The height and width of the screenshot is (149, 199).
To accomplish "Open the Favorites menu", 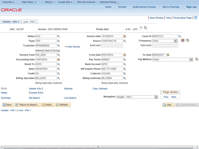I will click(x=8, y=2).
